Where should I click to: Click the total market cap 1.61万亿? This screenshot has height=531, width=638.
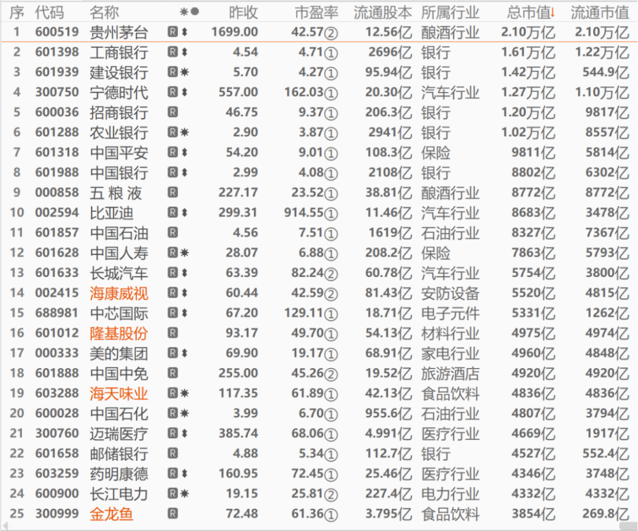click(x=528, y=52)
